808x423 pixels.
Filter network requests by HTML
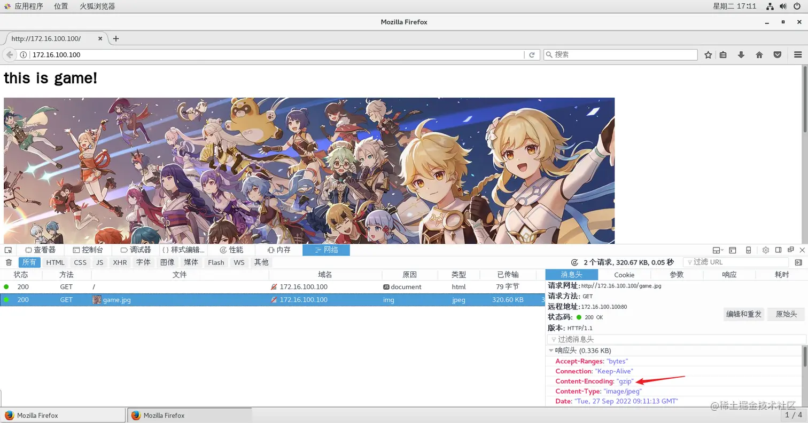click(x=55, y=262)
